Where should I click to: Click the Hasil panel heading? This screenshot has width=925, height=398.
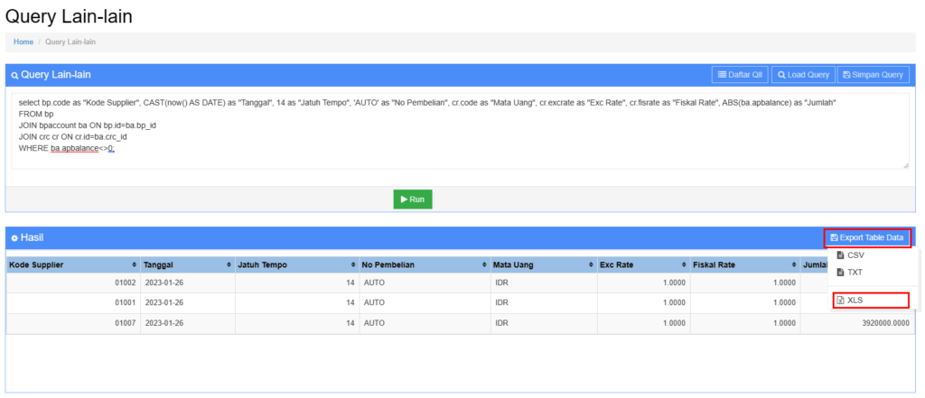coord(27,237)
